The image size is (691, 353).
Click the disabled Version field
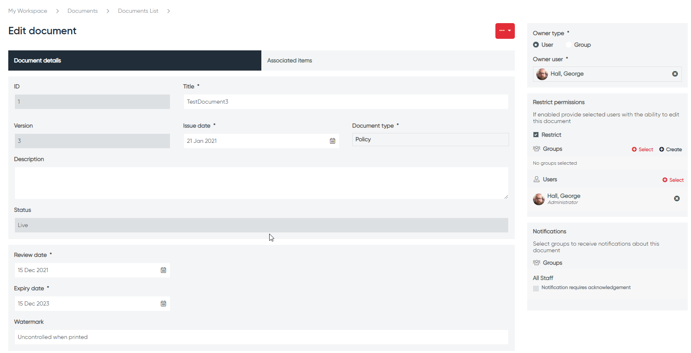92,141
